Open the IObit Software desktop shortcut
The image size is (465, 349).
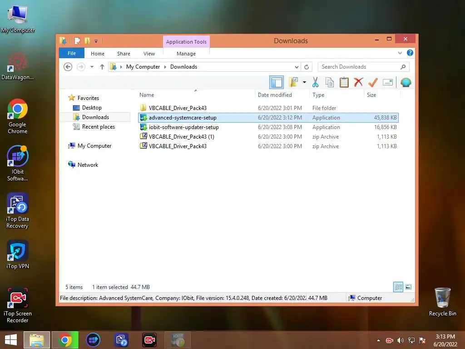pos(18,163)
